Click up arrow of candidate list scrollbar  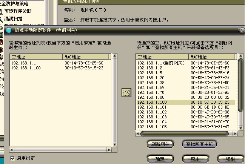(x=240, y=56)
